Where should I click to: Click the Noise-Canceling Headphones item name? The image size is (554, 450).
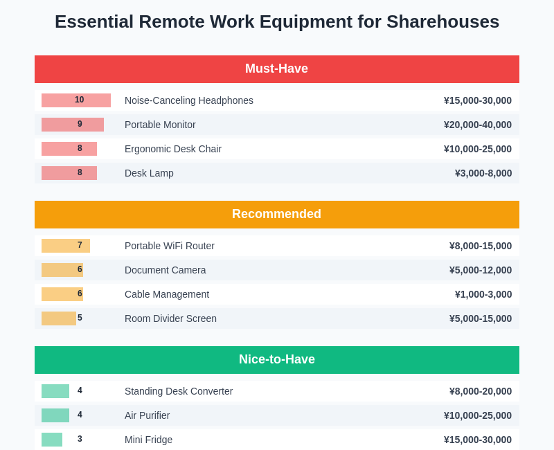pos(189,100)
